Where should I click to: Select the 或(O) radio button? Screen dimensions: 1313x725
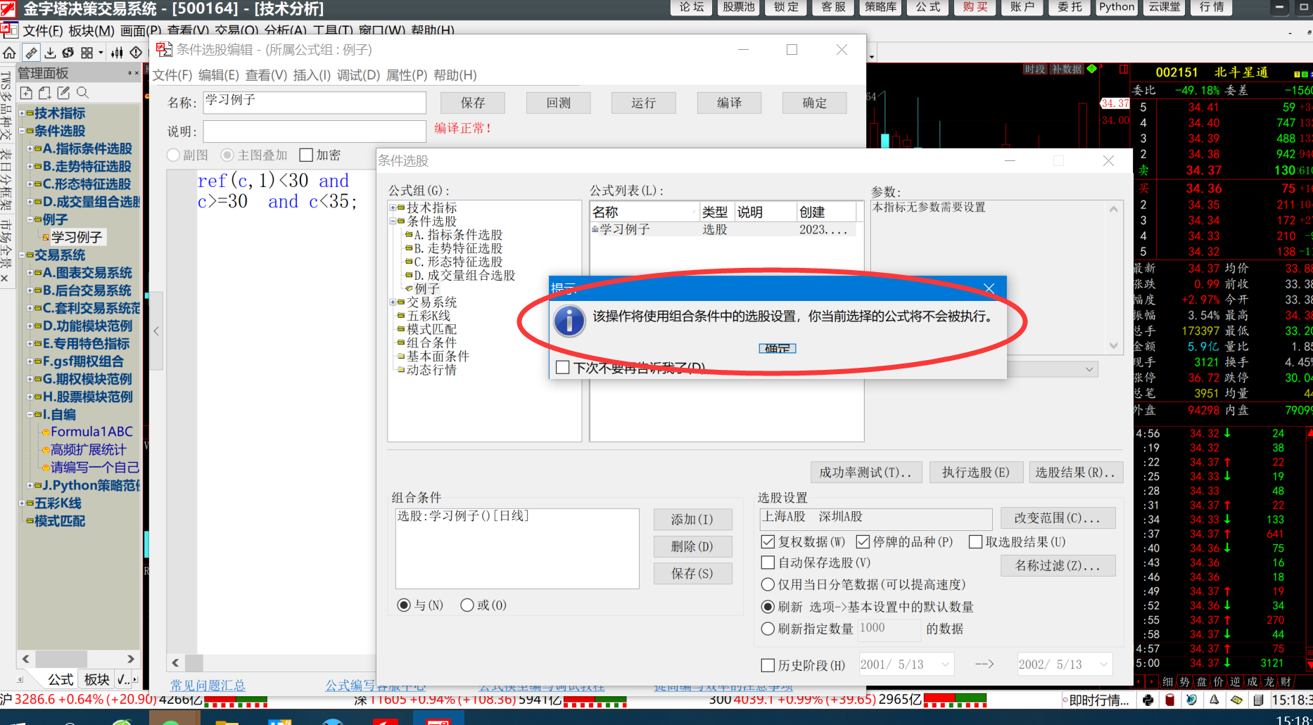[467, 605]
